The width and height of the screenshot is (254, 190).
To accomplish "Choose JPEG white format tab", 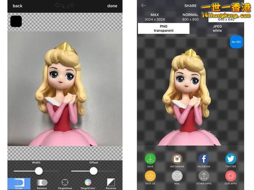I will [x=217, y=28].
